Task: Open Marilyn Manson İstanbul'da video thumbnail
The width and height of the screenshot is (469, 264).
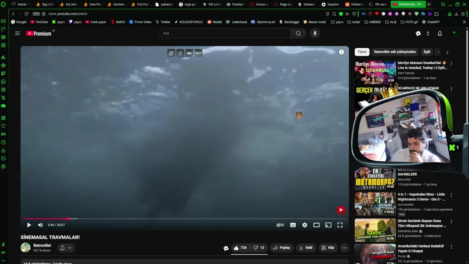Action: pyautogui.click(x=375, y=72)
